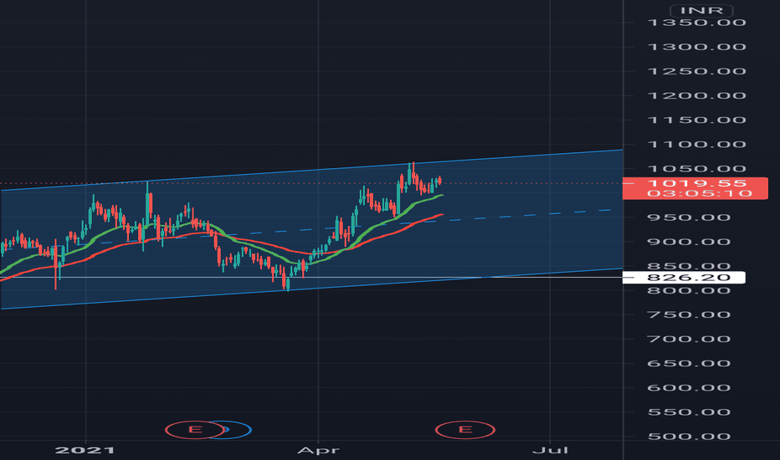The image size is (780, 460).
Task: Click the 1300.00 price scale label
Action: pos(697,47)
